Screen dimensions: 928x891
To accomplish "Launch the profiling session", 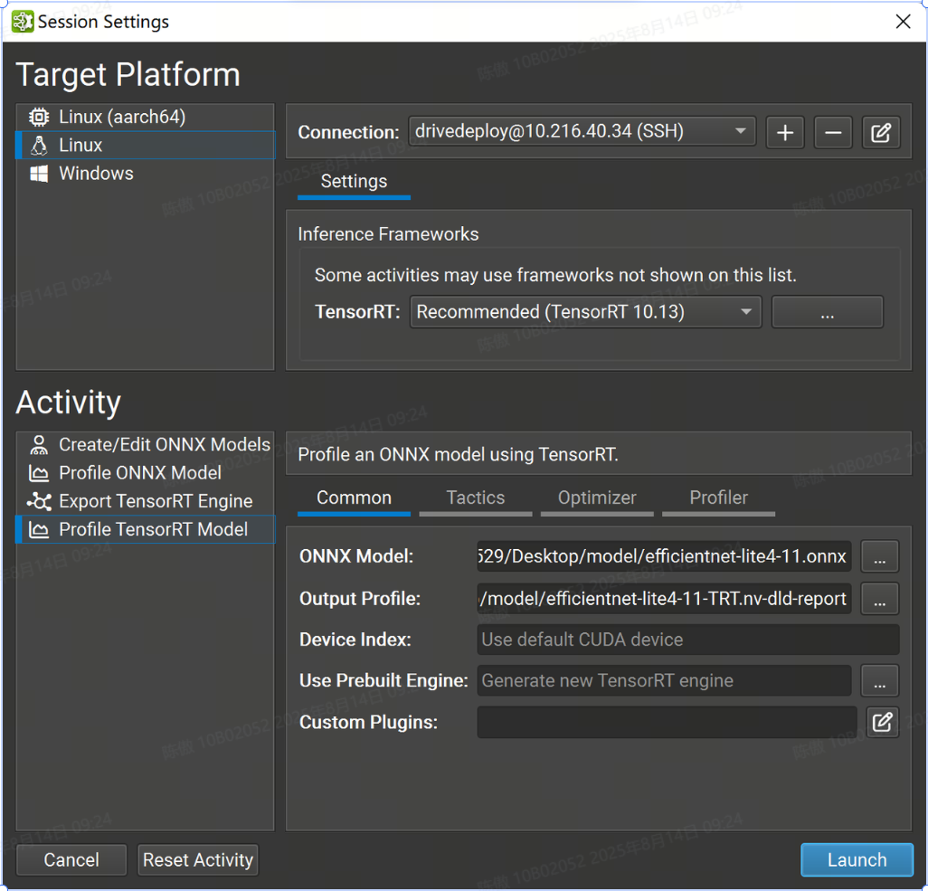I will click(857, 859).
